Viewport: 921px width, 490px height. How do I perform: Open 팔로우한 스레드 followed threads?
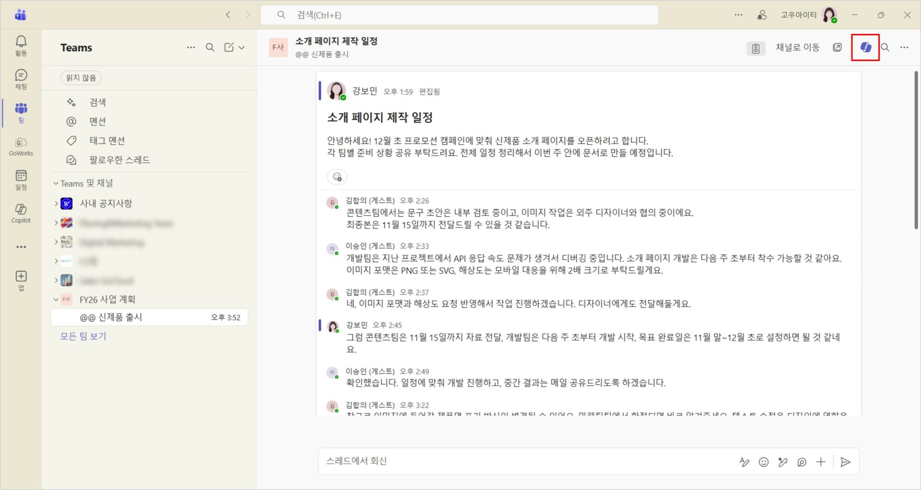pyautogui.click(x=119, y=160)
